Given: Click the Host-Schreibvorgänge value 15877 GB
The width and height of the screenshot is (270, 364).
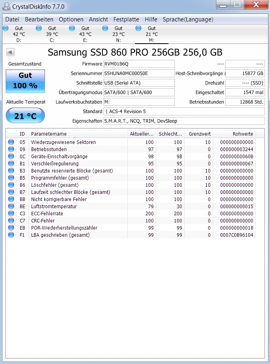Looking at the screenshot, I should [x=245, y=73].
